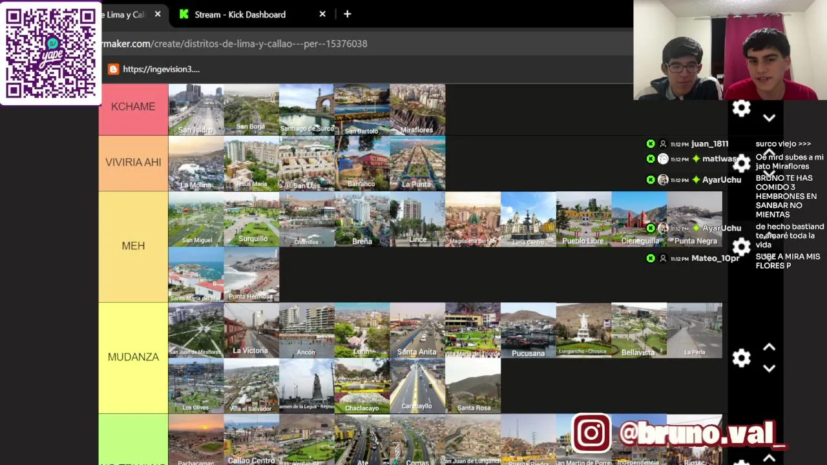Viewport: 827px width, 465px height.
Task: Select the San Borja district image
Action: click(x=251, y=109)
